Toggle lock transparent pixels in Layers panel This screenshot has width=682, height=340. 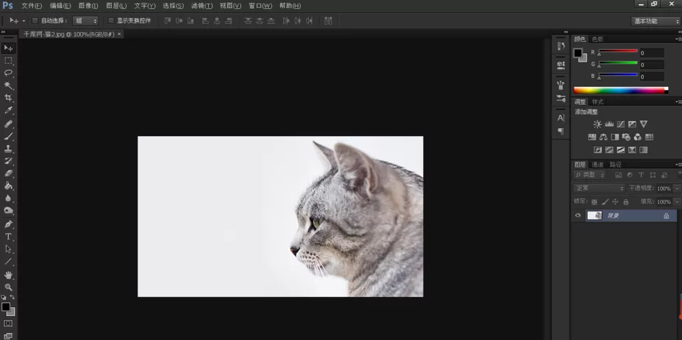[x=594, y=202]
